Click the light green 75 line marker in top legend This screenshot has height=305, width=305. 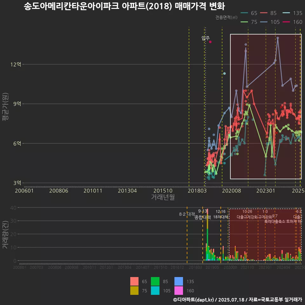(x=244, y=22)
